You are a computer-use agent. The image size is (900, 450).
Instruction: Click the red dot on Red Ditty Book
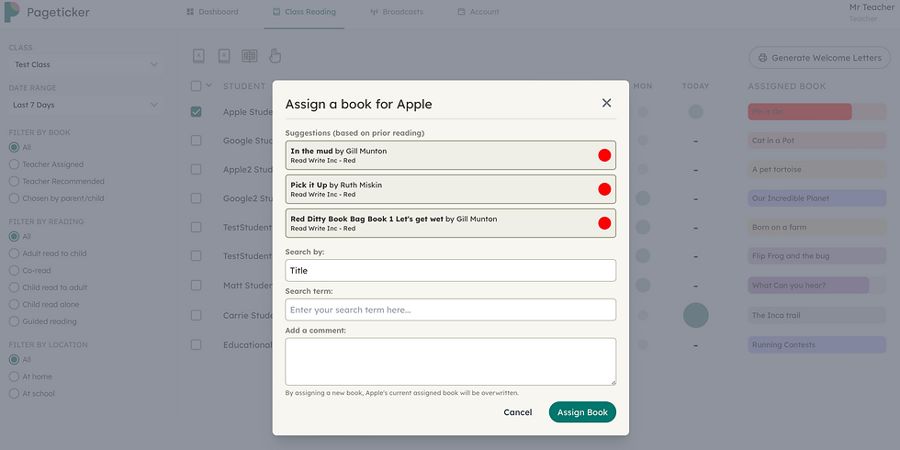[x=604, y=222]
